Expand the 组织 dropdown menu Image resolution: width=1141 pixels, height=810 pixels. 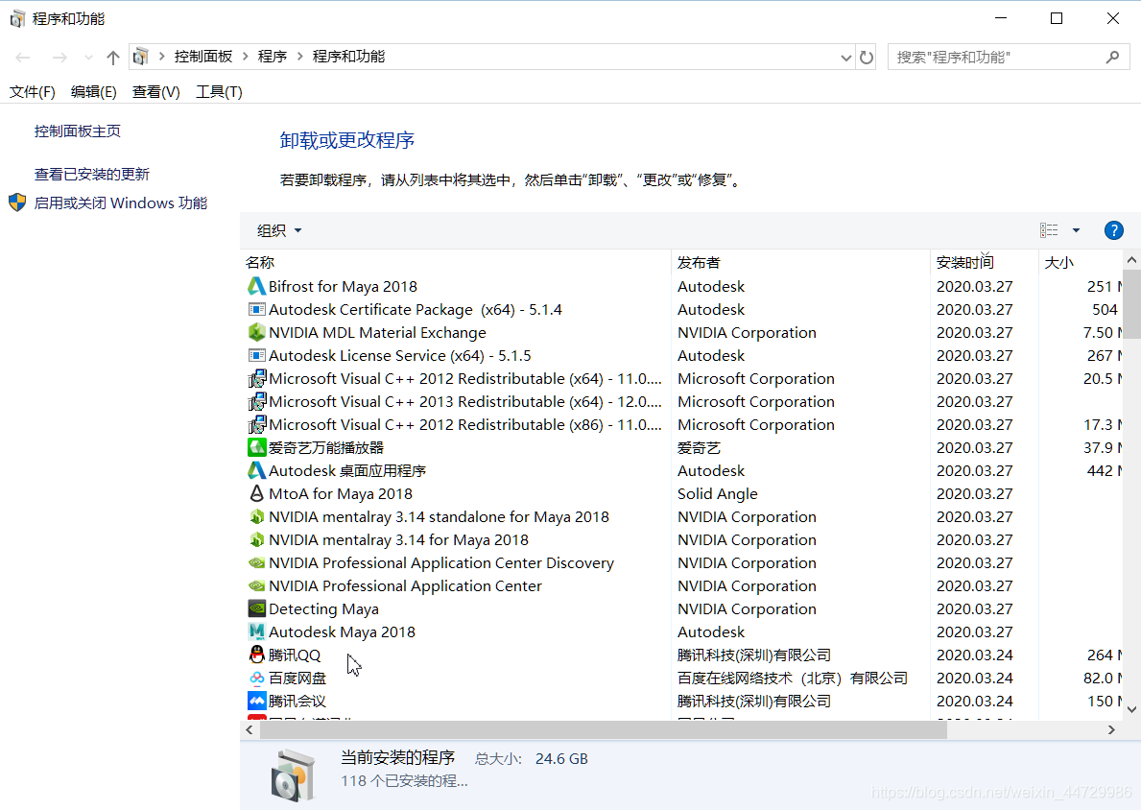(279, 230)
